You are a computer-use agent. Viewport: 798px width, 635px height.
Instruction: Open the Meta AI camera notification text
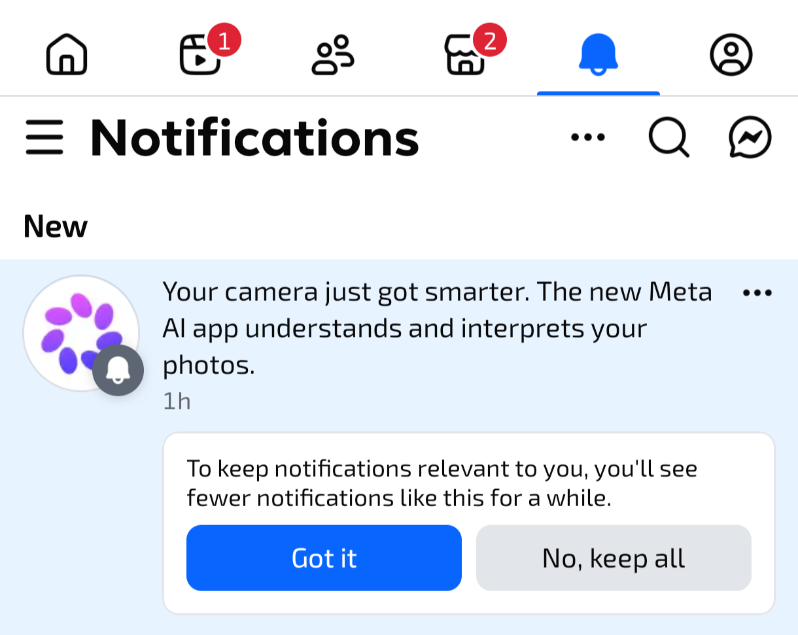click(x=437, y=328)
